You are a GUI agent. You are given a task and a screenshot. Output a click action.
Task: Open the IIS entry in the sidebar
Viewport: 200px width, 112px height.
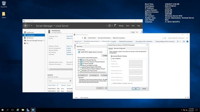(27, 43)
